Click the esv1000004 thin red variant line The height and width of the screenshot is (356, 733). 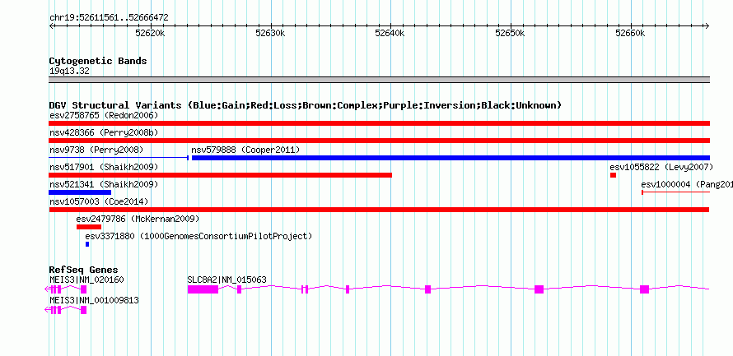coord(676,192)
